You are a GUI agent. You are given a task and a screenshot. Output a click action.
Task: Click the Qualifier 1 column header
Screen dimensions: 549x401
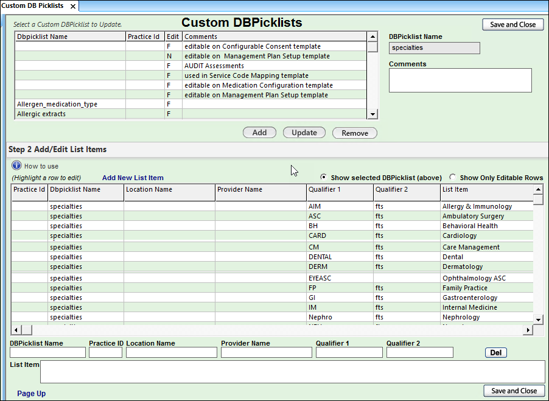[x=340, y=192]
